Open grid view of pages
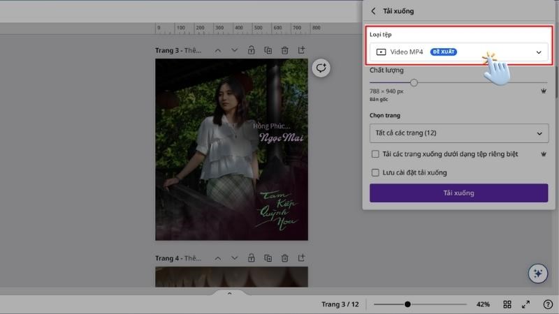This screenshot has height=314, width=559. point(507,304)
